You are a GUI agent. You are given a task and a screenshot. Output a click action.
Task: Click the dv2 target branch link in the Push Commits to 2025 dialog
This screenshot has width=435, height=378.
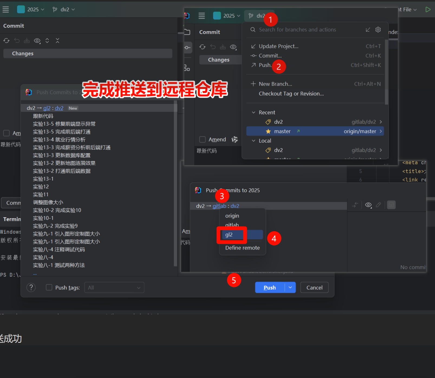tap(235, 206)
